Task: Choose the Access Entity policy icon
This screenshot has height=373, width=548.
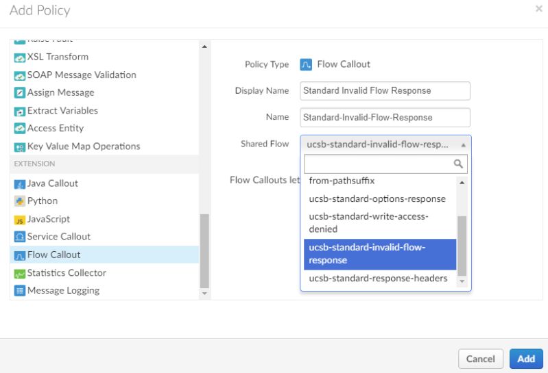Action: click(19, 128)
